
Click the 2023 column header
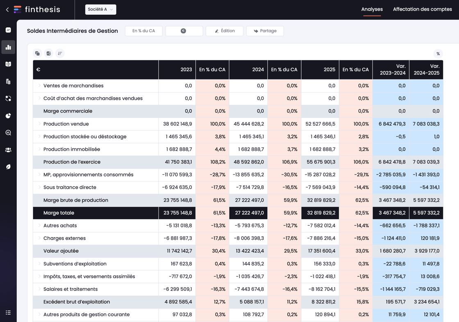coord(177,70)
